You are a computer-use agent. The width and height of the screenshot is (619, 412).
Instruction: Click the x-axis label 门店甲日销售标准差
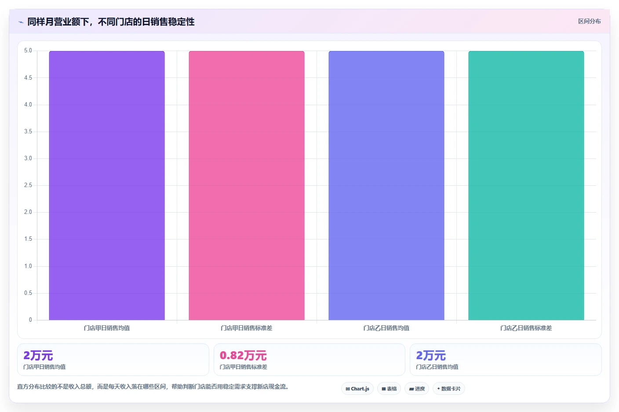point(247,328)
